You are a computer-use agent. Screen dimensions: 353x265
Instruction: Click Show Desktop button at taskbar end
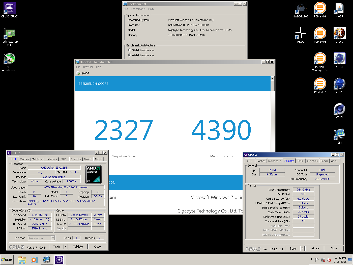pos(350,260)
